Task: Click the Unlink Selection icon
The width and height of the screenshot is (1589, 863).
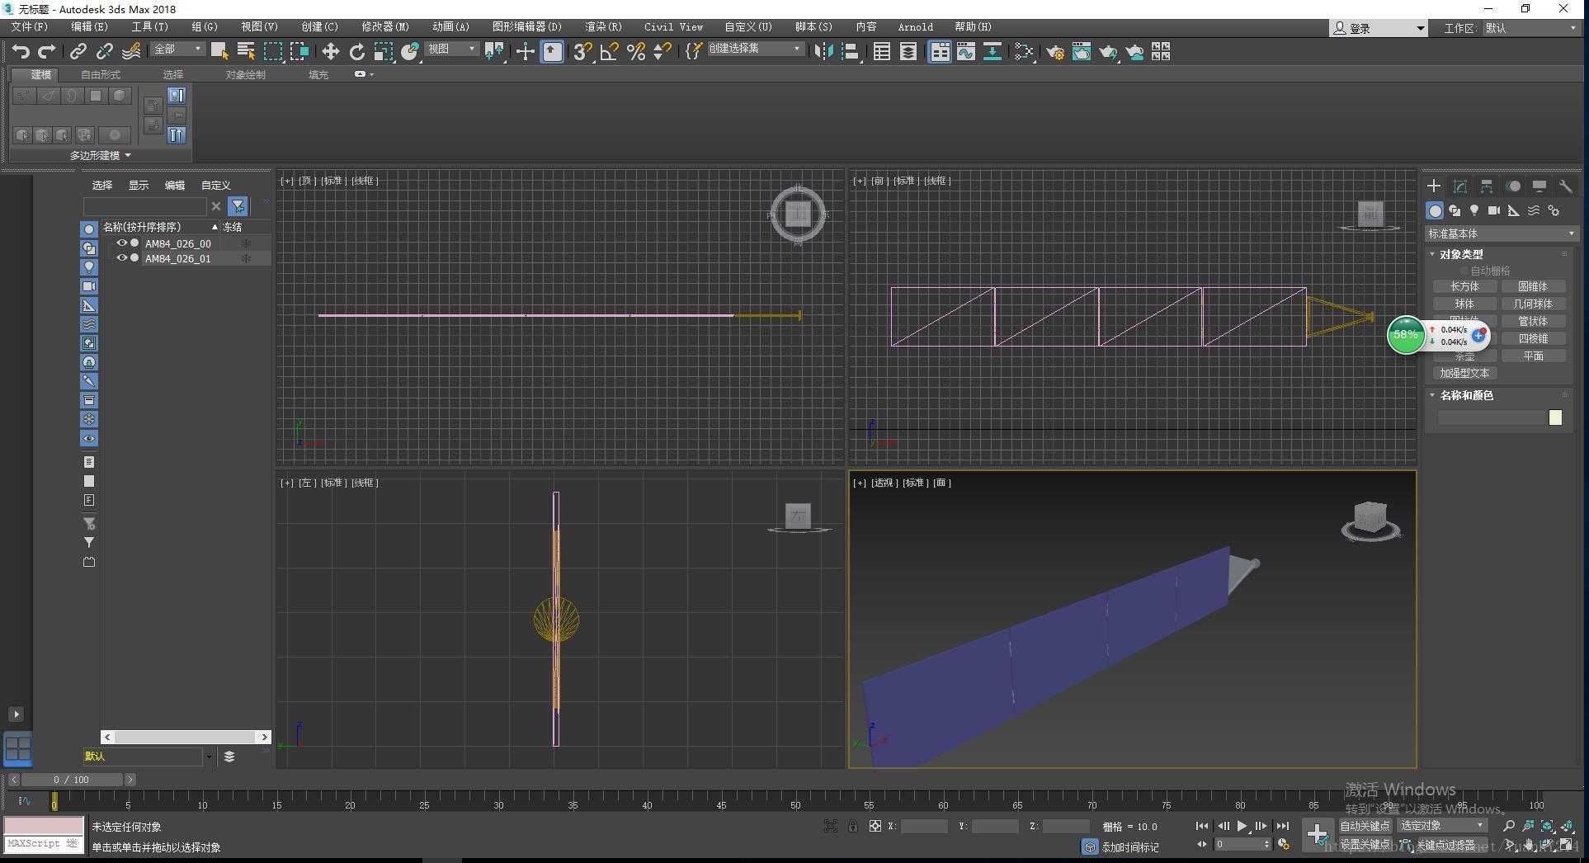Action: [x=104, y=51]
